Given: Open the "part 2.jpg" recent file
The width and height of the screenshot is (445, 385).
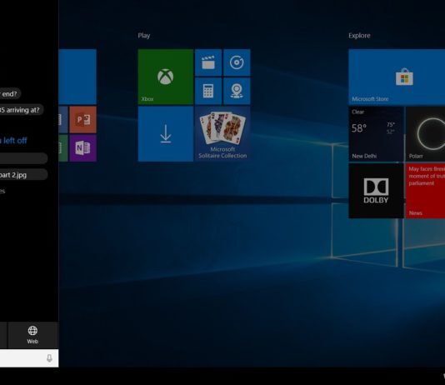Looking at the screenshot, I should click(x=23, y=175).
